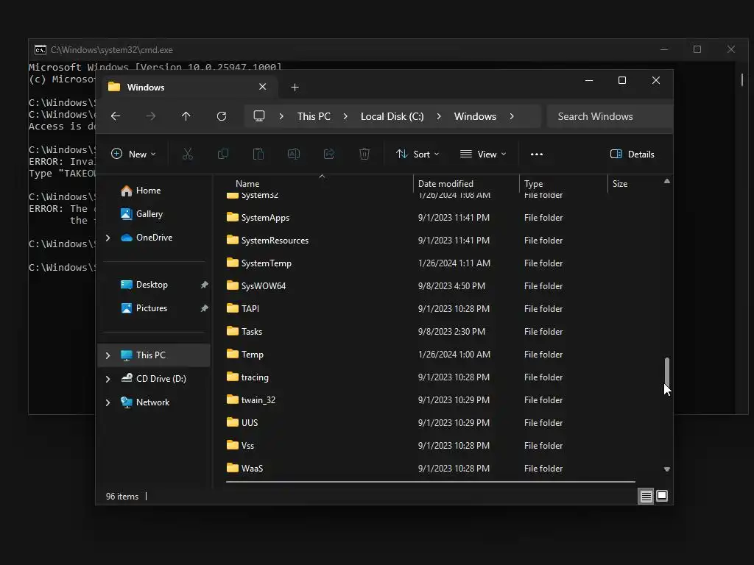Expand the Network tree node

tap(108, 402)
